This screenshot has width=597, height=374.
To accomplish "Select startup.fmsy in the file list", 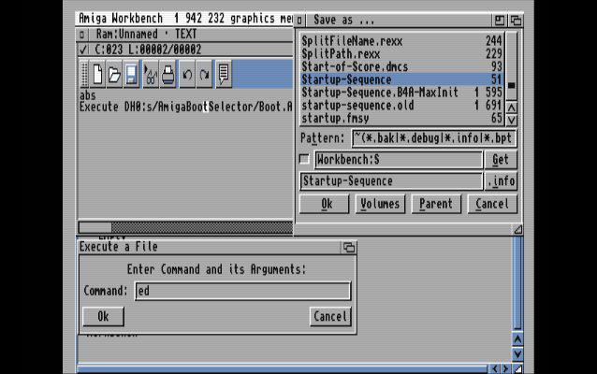I will point(401,119).
